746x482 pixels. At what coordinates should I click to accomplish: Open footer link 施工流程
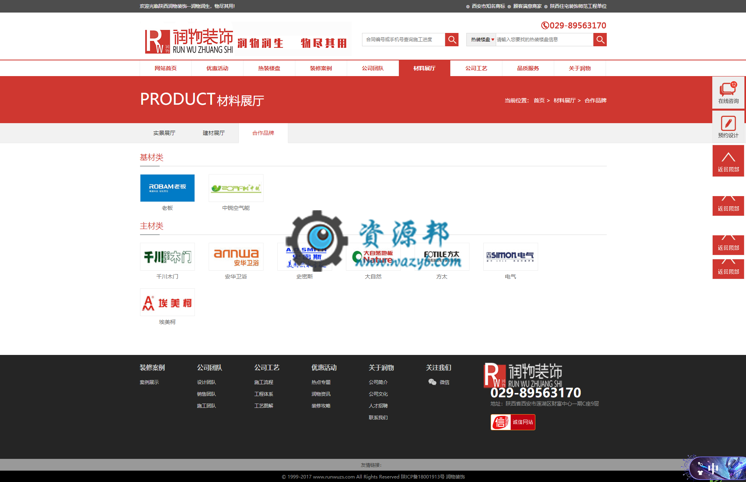click(x=264, y=382)
